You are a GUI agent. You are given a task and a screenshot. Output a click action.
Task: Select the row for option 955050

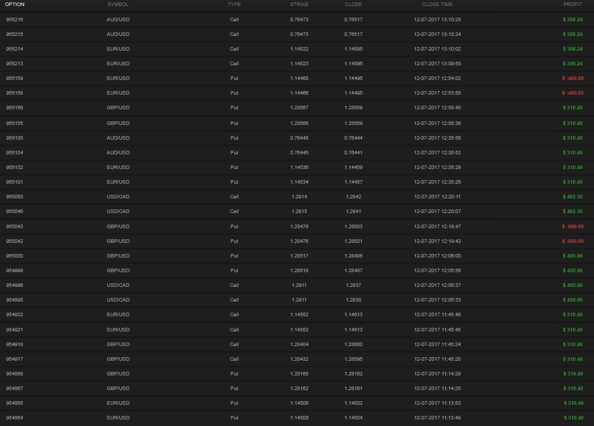[x=15, y=197]
